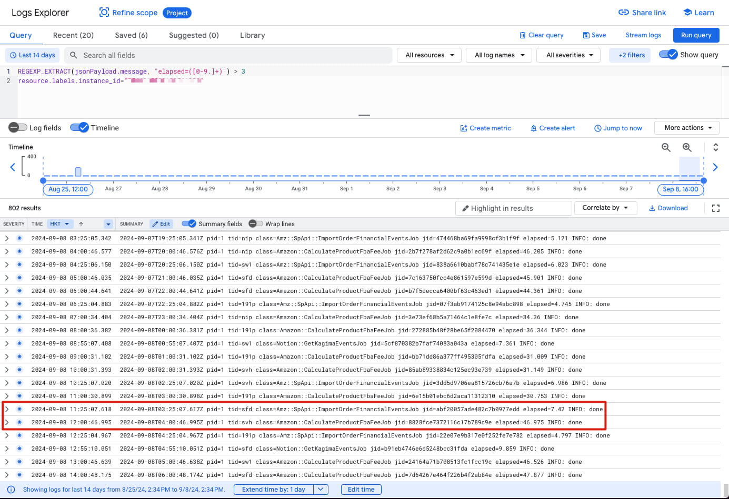Image resolution: width=729 pixels, height=499 pixels.
Task: Open dropdown arrow beside time sort
Action: coord(108,224)
